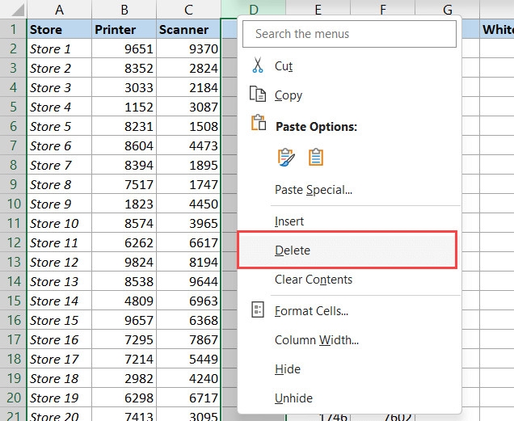This screenshot has width=514, height=421.
Task: Click Printer value 7295
Action: click(124, 339)
